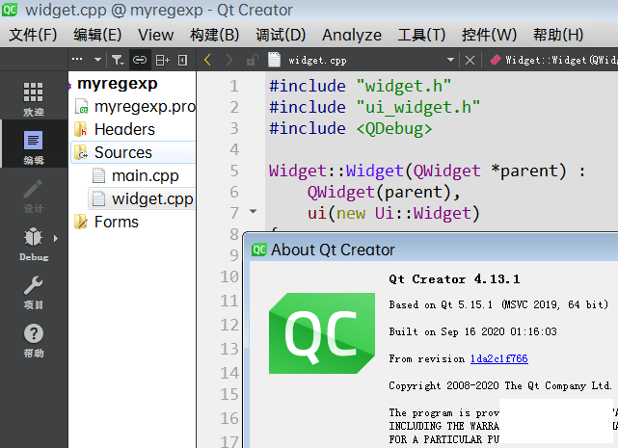This screenshot has width=618, height=448.
Task: Click the About Qt Creator dialog title icon
Action: pyautogui.click(x=259, y=250)
